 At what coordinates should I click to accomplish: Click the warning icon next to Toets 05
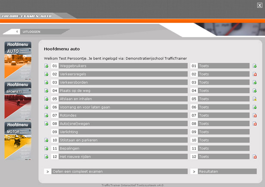255,99
